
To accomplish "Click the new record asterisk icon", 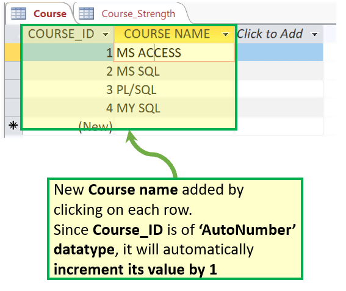I will tap(13, 125).
